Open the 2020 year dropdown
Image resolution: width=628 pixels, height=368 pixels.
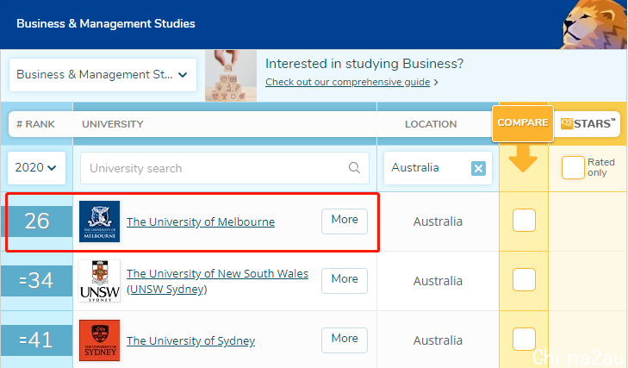click(x=36, y=167)
